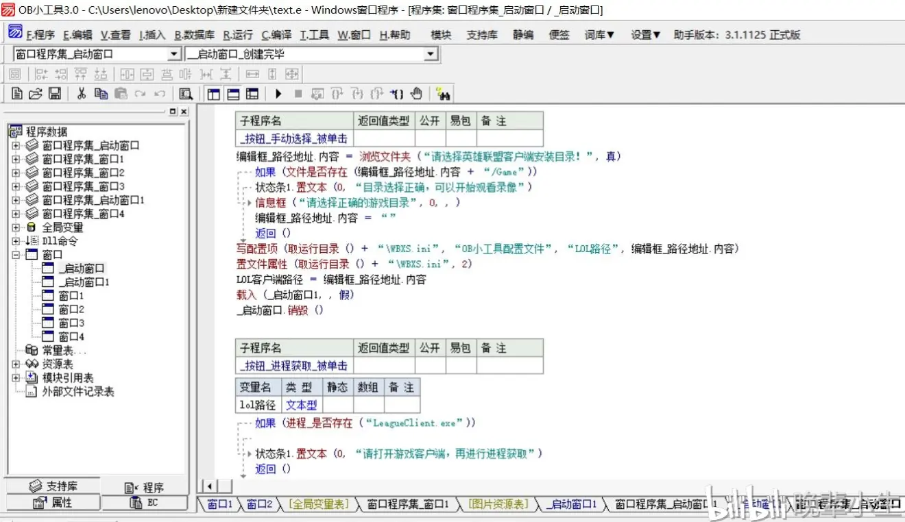Click the Save (floppy disk) icon
The width and height of the screenshot is (905, 522).
55,94
